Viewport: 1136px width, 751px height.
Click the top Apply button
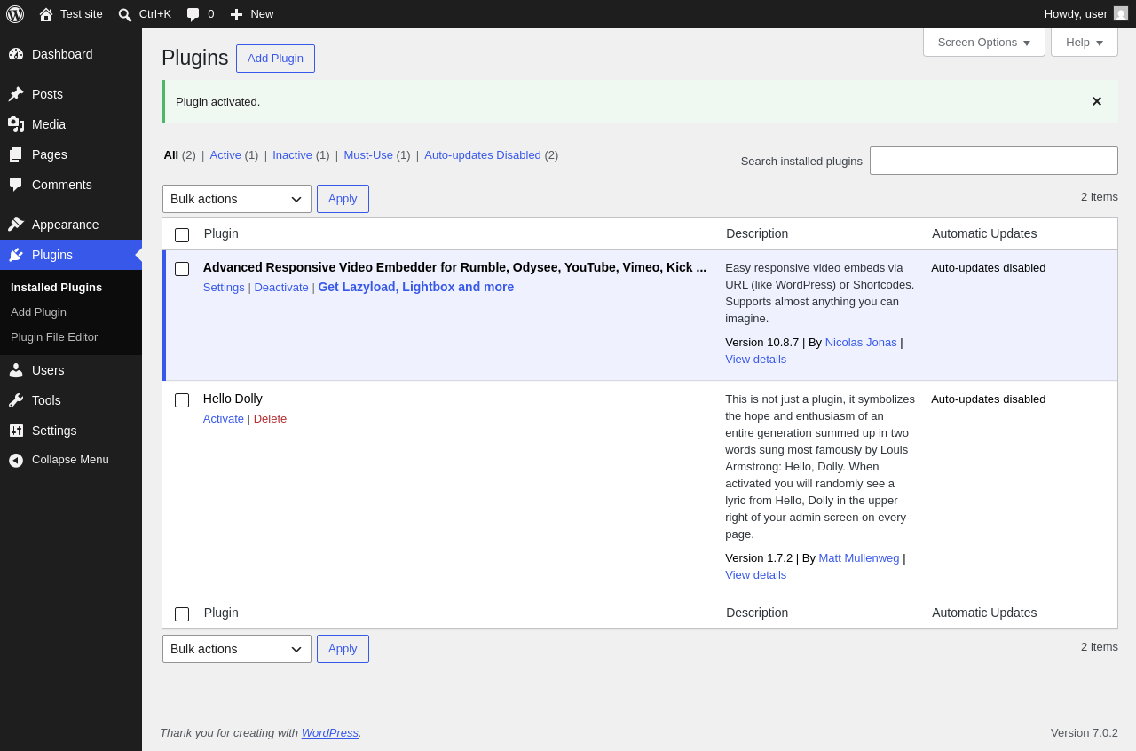[343, 199]
